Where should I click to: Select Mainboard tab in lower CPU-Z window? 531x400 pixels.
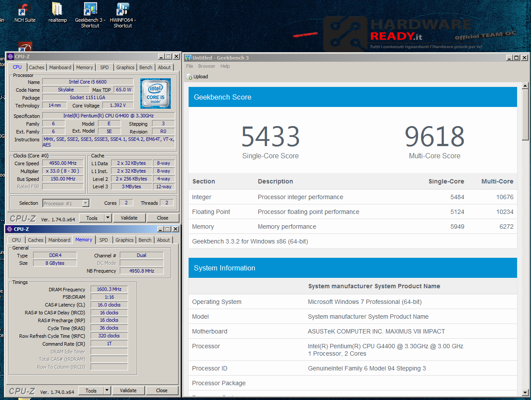pos(59,240)
